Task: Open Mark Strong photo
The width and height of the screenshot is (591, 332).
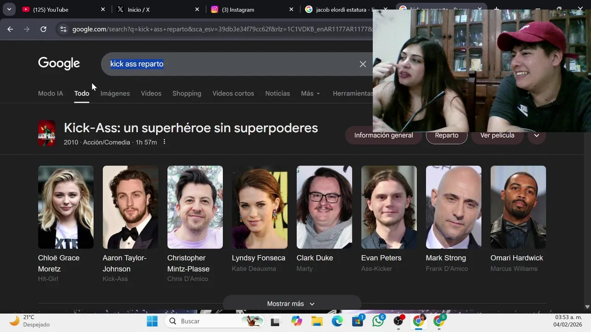Action: click(x=453, y=207)
